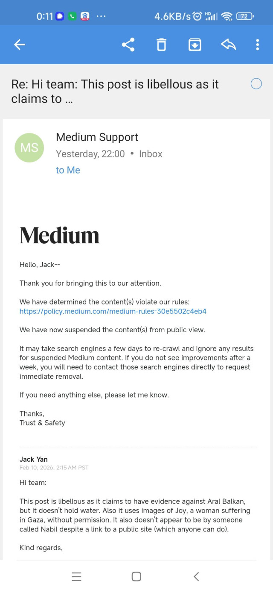This screenshot has width=273, height=593.
Task: Open the status bar ellipsis menu
Action: [101, 16]
